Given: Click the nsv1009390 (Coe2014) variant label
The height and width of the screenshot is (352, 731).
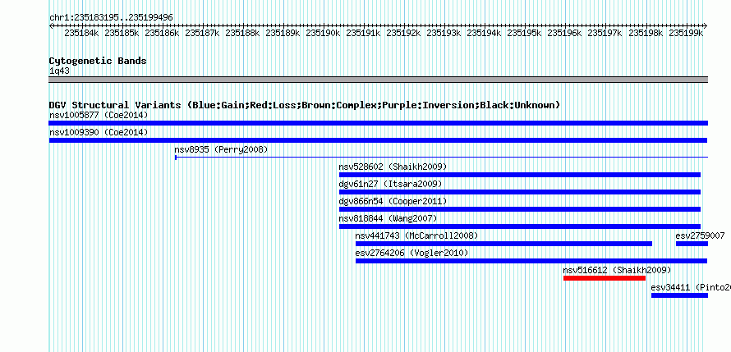Looking at the screenshot, I should click(x=99, y=132).
